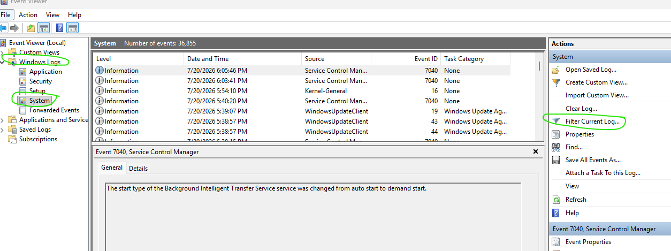671x251 pixels.
Task: Click the Filter Current Log funnel icon
Action: click(556, 121)
